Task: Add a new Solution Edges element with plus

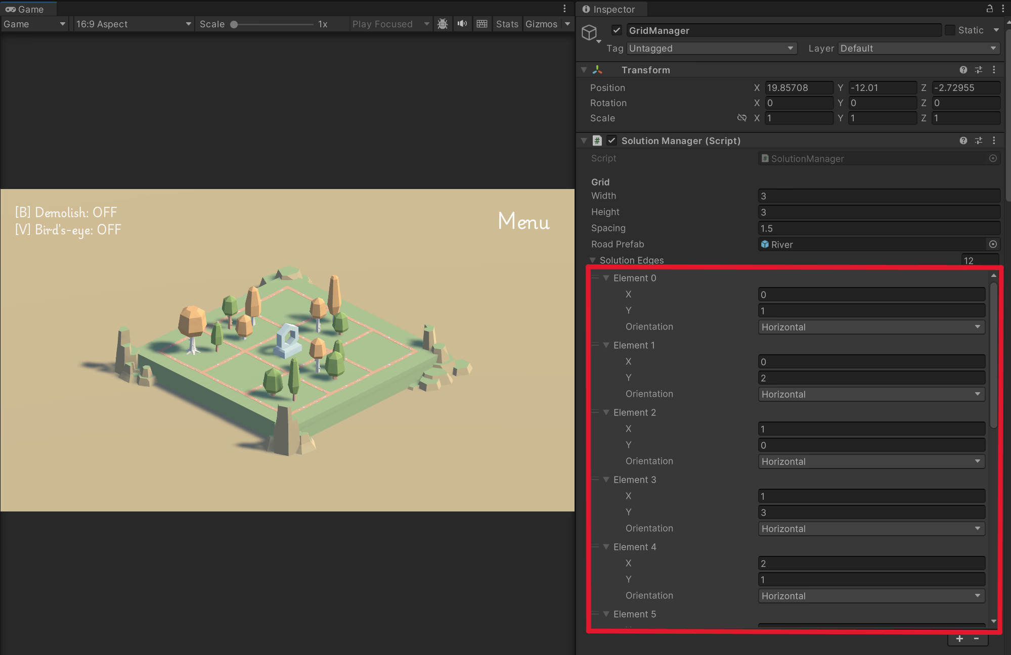Action: click(959, 639)
